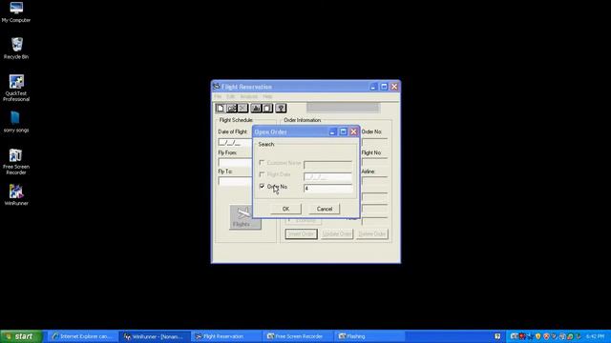Screen dimensions: 611x343
Task: Confirm the Open Order dialog with OK
Action: (x=285, y=209)
